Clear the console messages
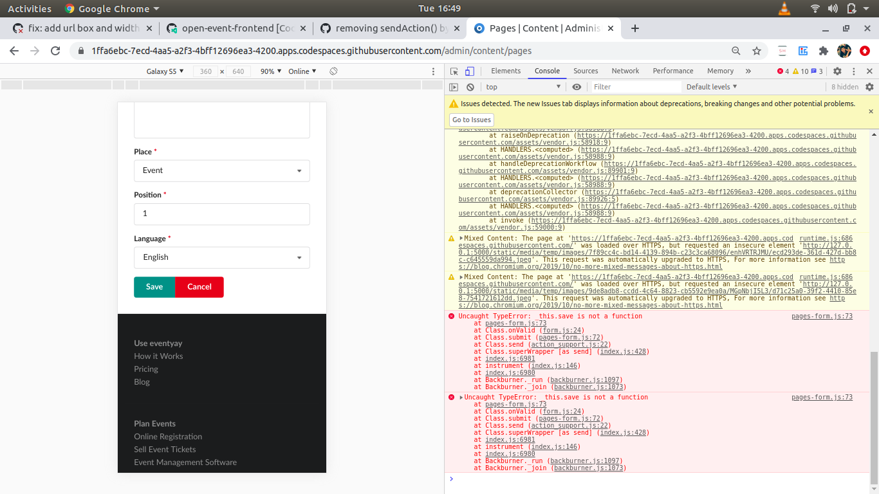The width and height of the screenshot is (879, 494). point(470,86)
